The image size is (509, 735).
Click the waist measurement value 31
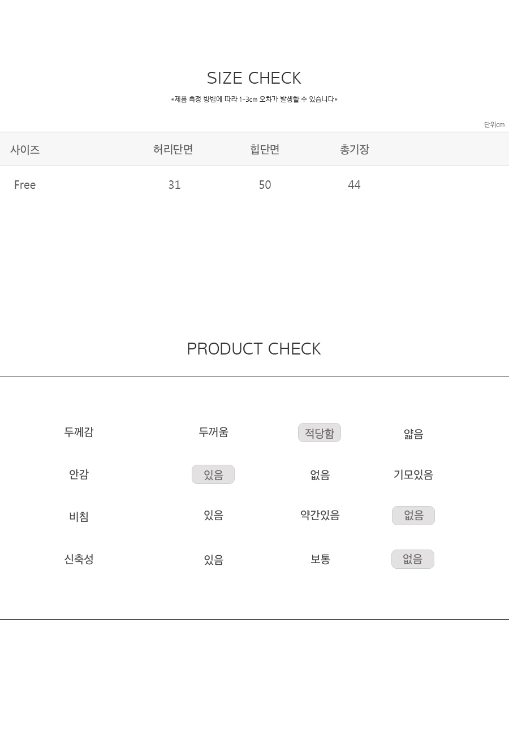[174, 185]
